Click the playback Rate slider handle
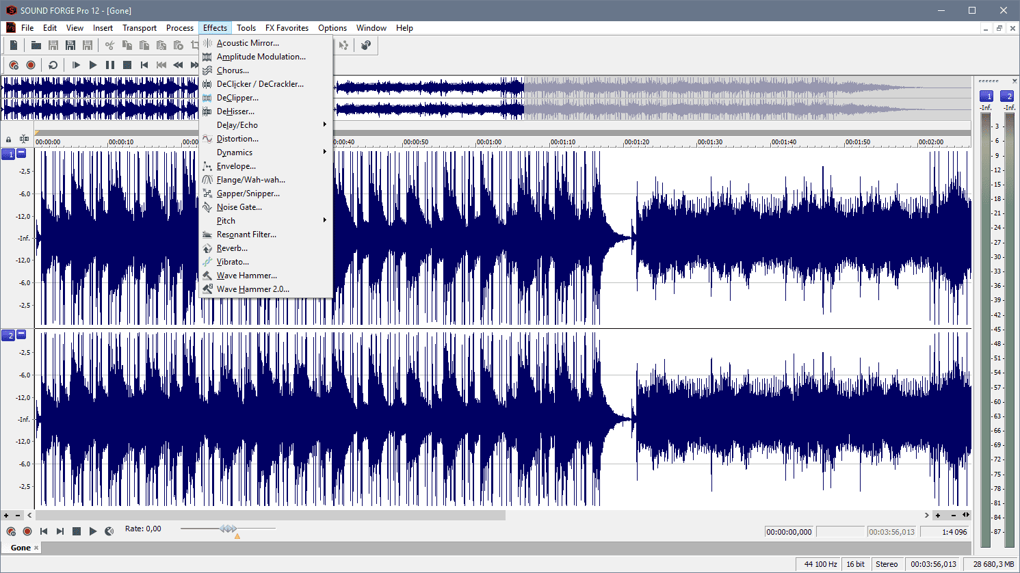Image resolution: width=1020 pixels, height=573 pixels. (228, 529)
